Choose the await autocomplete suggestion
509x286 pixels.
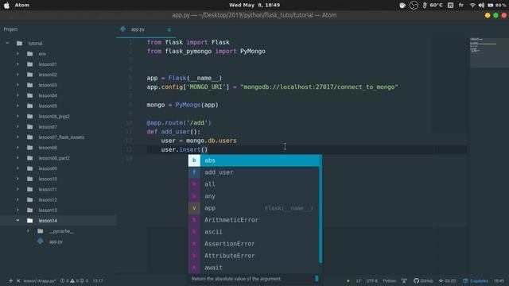click(254, 268)
